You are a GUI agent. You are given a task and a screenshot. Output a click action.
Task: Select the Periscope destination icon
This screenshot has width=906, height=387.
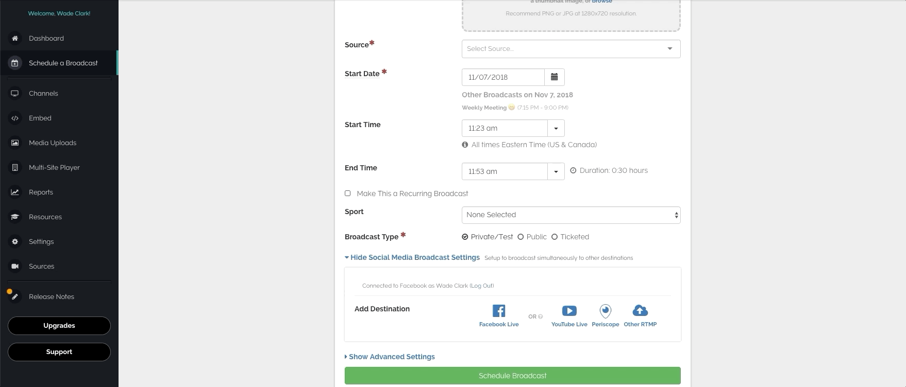pyautogui.click(x=605, y=311)
